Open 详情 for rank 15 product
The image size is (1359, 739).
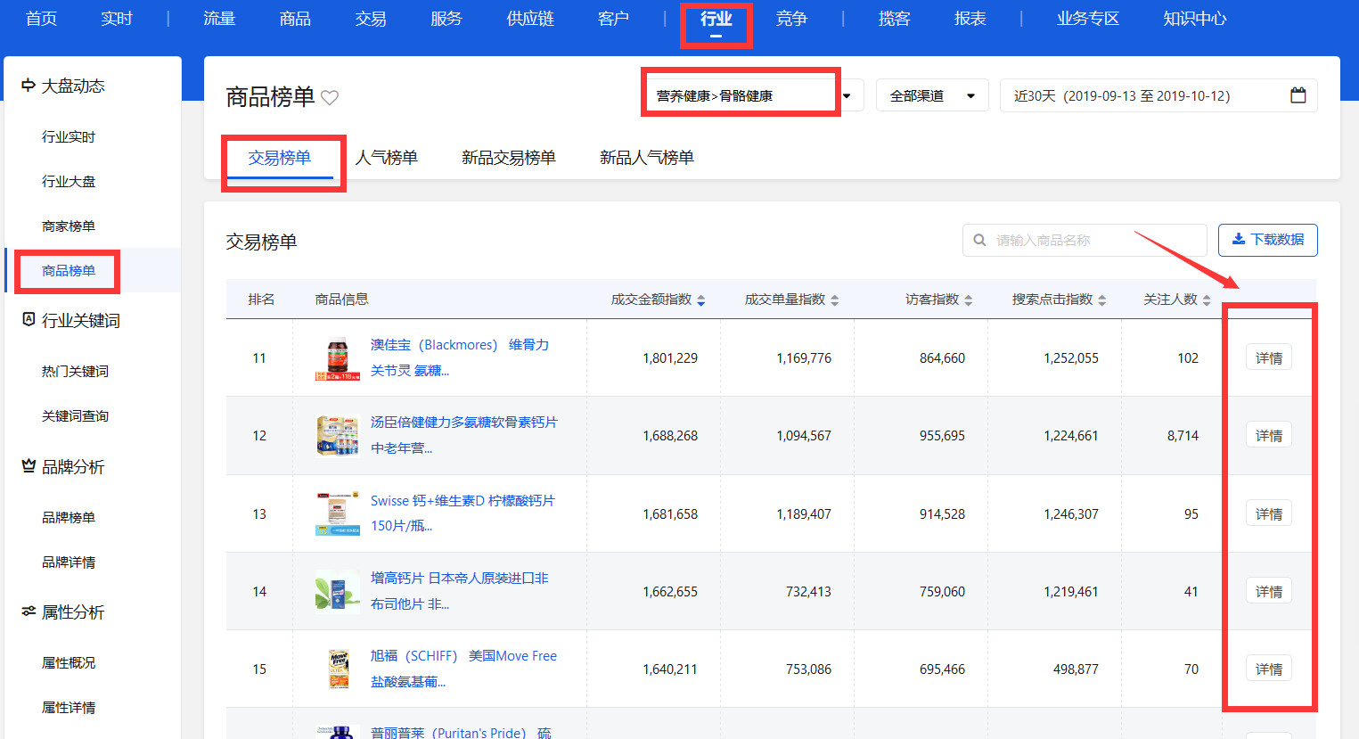[1268, 669]
